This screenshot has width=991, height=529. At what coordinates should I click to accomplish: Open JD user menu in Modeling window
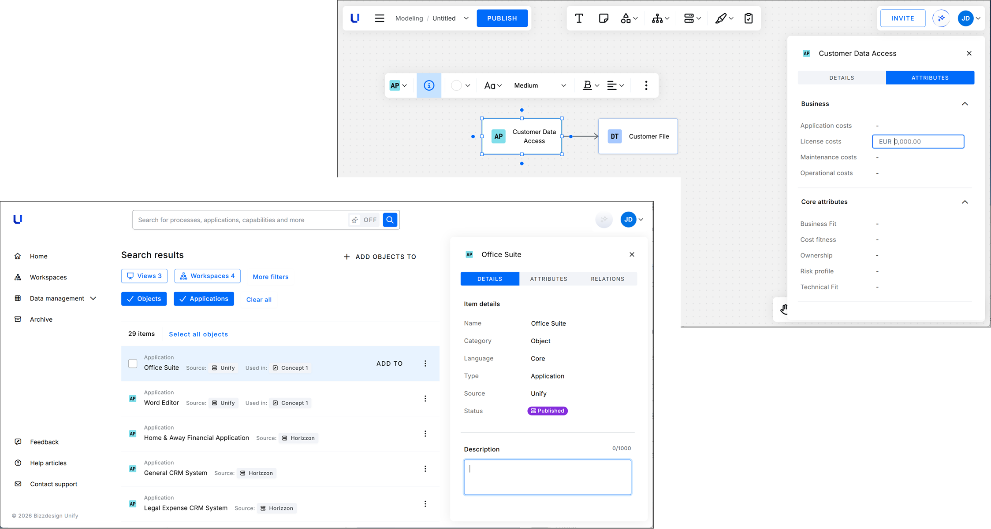[x=969, y=18]
